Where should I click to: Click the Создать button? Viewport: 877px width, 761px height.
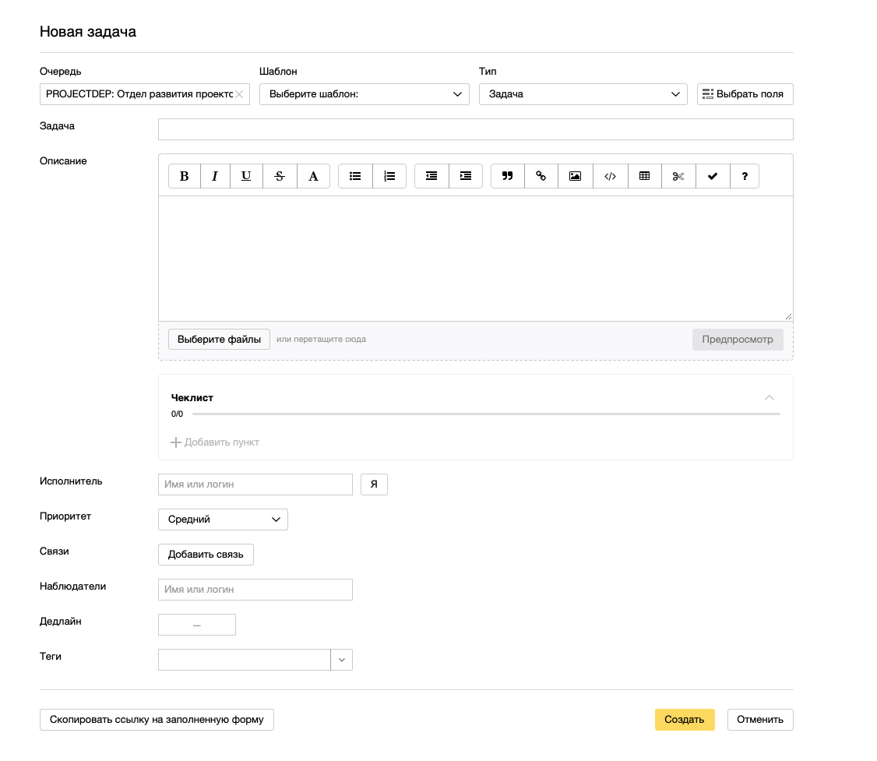coord(685,720)
